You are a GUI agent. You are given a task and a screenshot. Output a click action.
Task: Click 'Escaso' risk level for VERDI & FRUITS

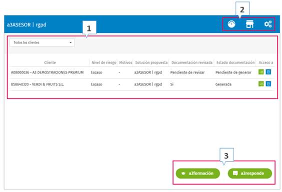click(96, 84)
